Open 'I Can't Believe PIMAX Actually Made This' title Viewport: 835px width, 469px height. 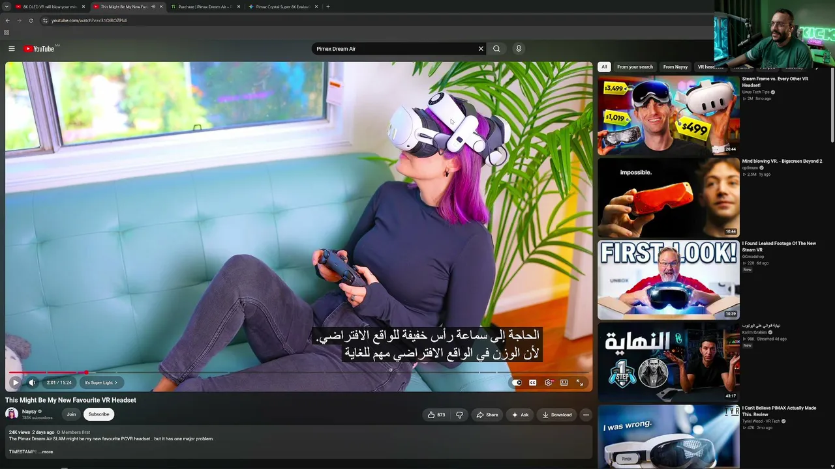779,411
